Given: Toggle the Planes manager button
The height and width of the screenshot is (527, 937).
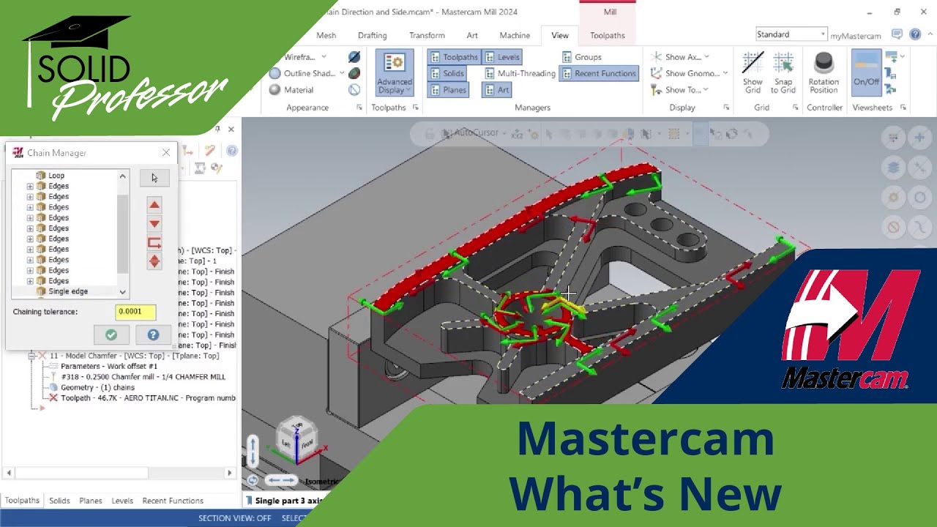Looking at the screenshot, I should tap(447, 90).
